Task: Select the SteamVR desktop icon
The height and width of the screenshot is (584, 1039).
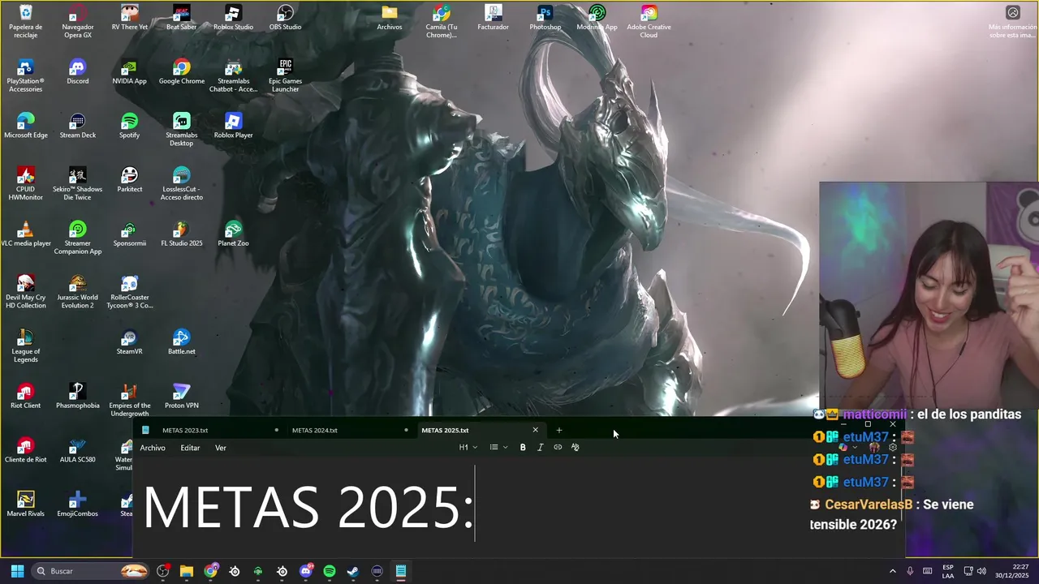Action: pos(129,341)
